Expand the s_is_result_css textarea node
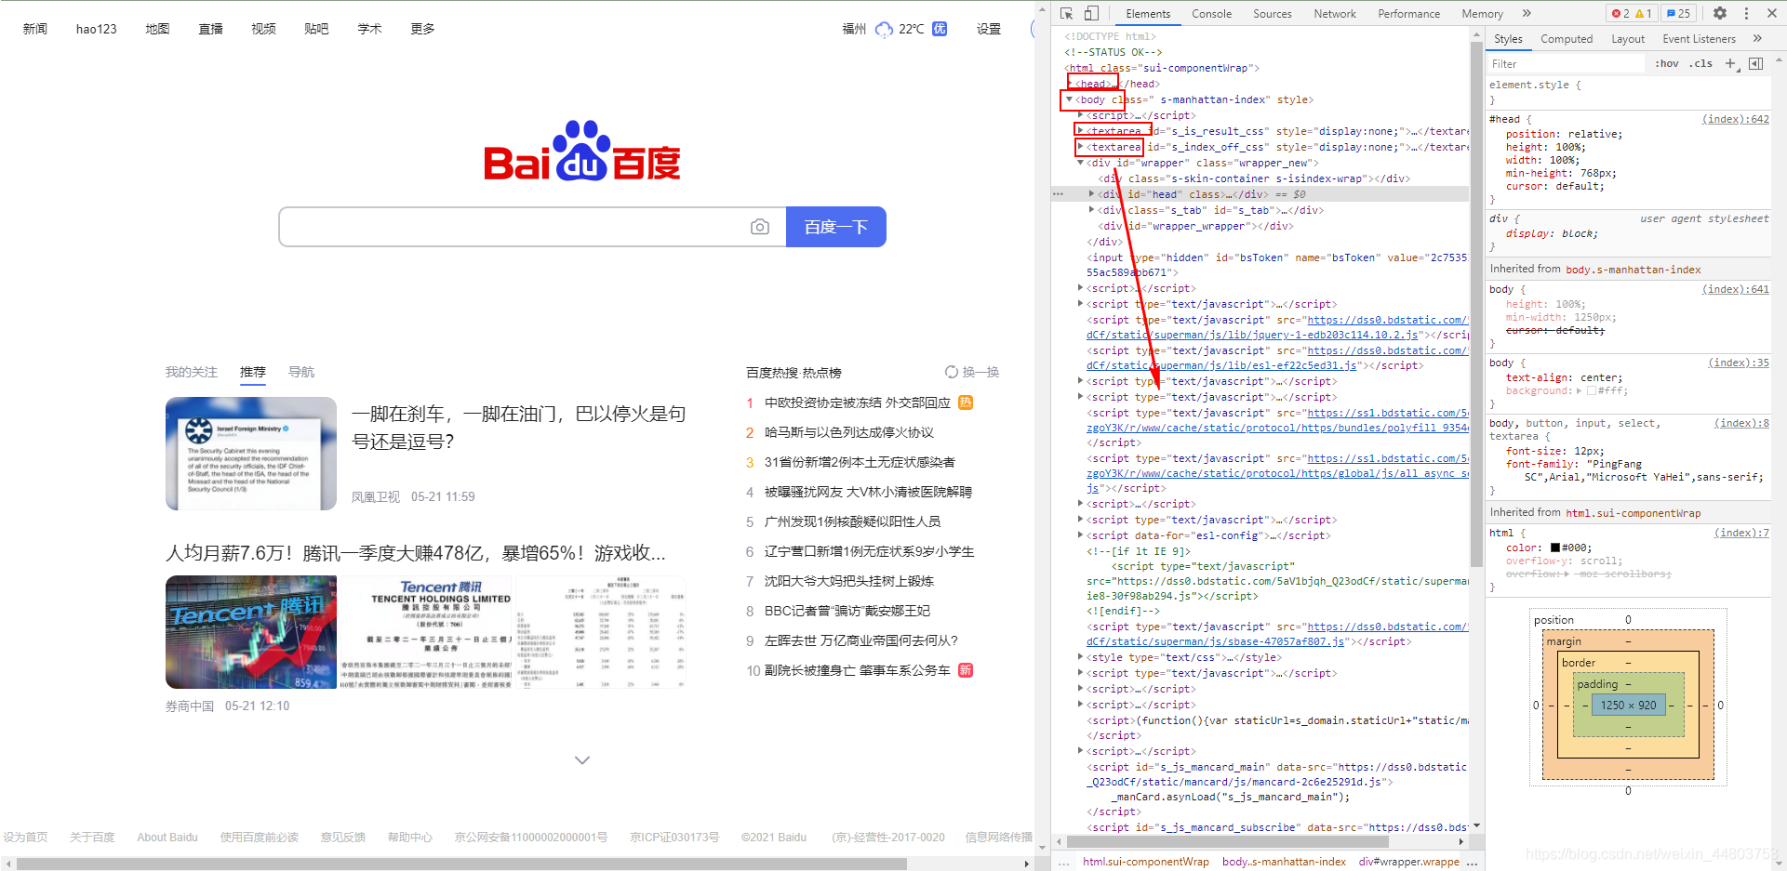The image size is (1787, 871). pyautogui.click(x=1080, y=131)
